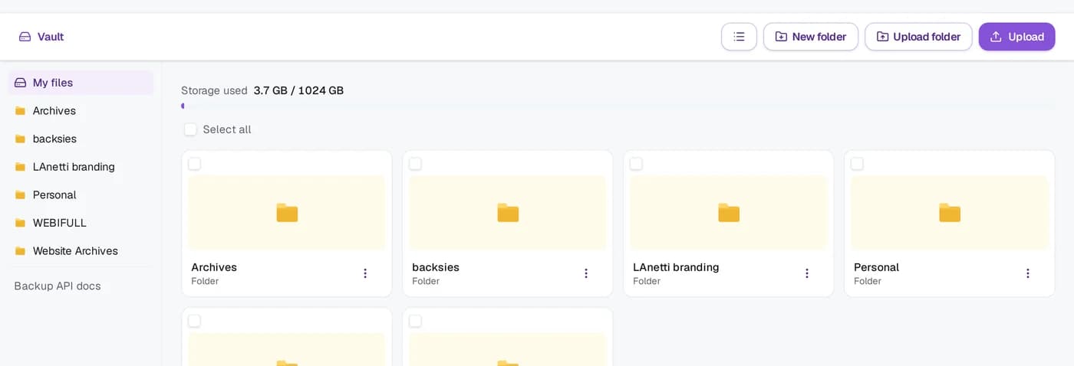Click the backsies card name label
The image size is (1074, 366).
point(436,267)
